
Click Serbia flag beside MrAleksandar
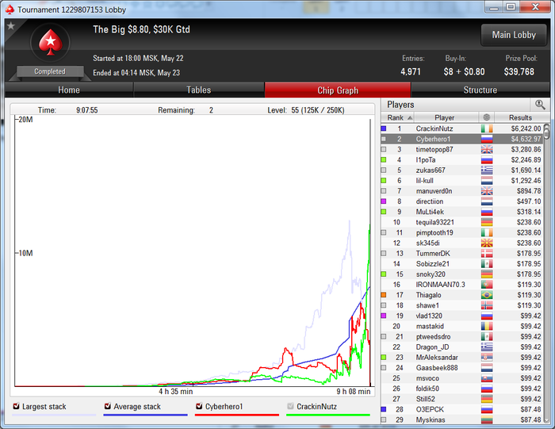coord(487,358)
